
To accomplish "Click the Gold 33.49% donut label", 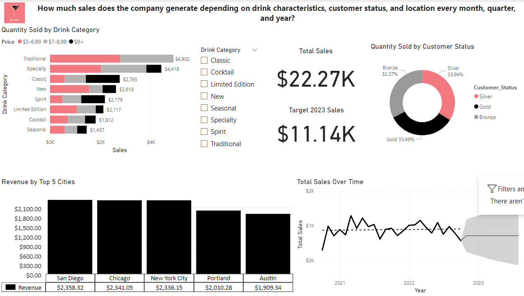I will click(400, 139).
